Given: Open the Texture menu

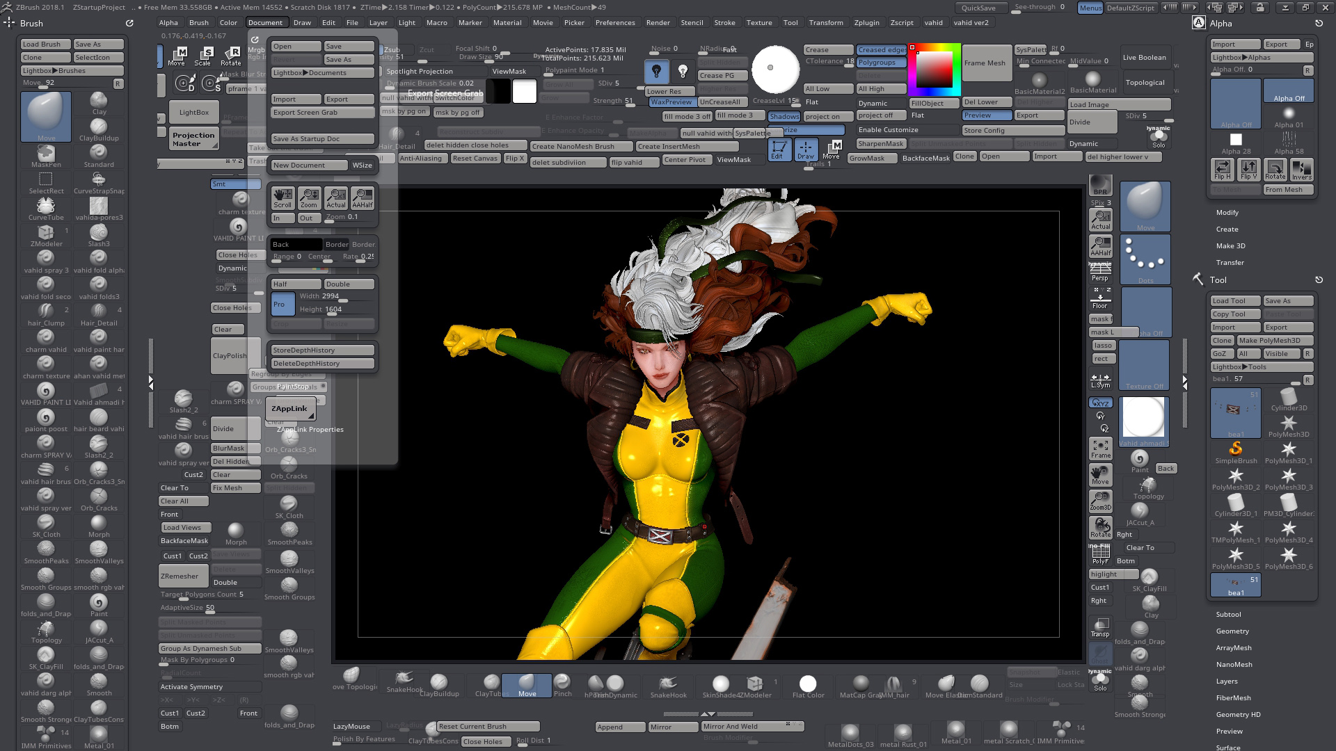Looking at the screenshot, I should (x=759, y=23).
